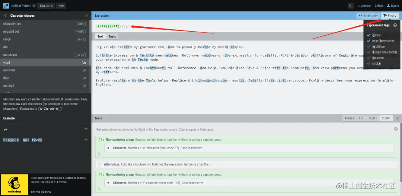Enable the unicode flag
This screenshot has height=196, width=402.
point(375,58)
